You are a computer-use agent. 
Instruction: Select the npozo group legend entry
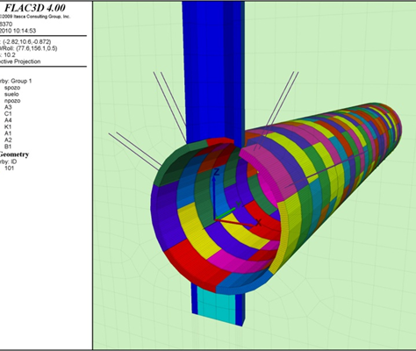[x=12, y=101]
